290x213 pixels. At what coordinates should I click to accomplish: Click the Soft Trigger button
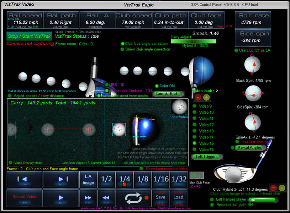point(207,157)
